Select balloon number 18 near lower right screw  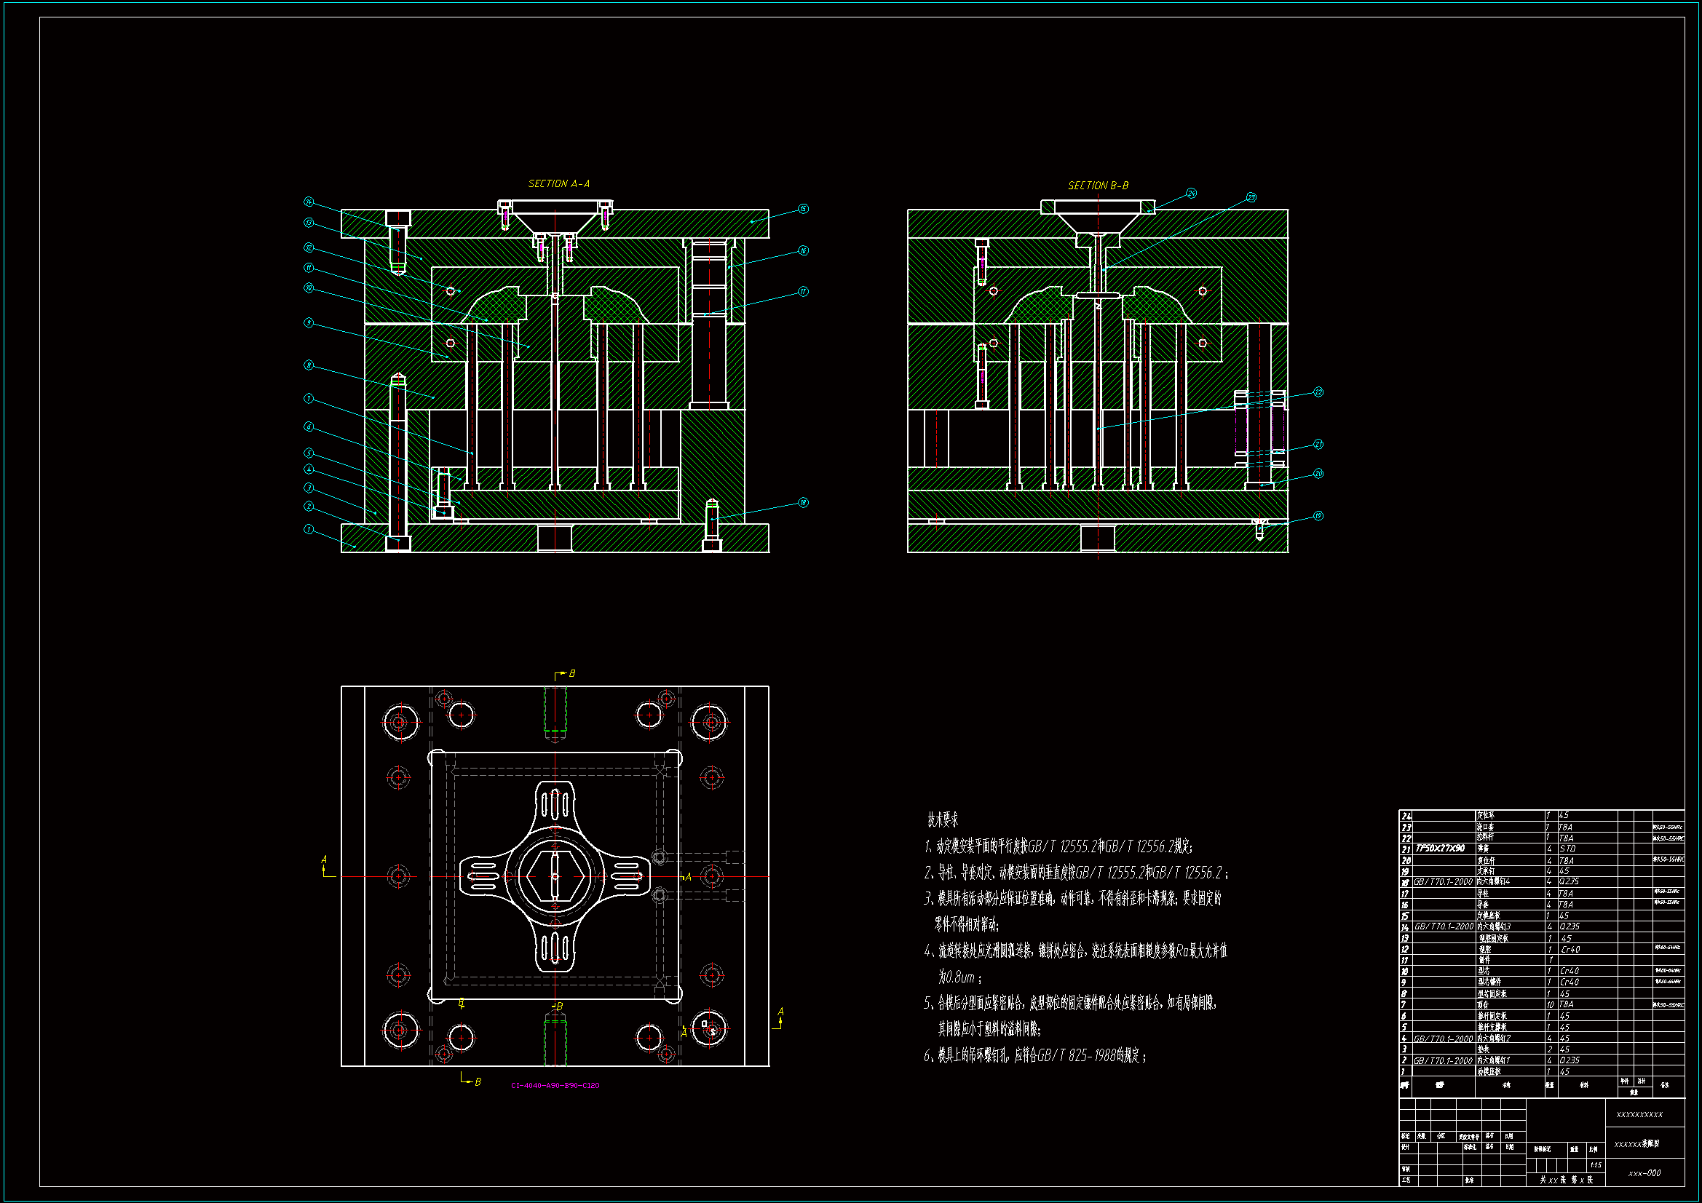click(804, 503)
